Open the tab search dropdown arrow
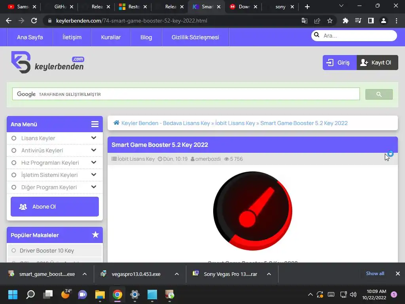This screenshot has width=405, height=304. (341, 6)
